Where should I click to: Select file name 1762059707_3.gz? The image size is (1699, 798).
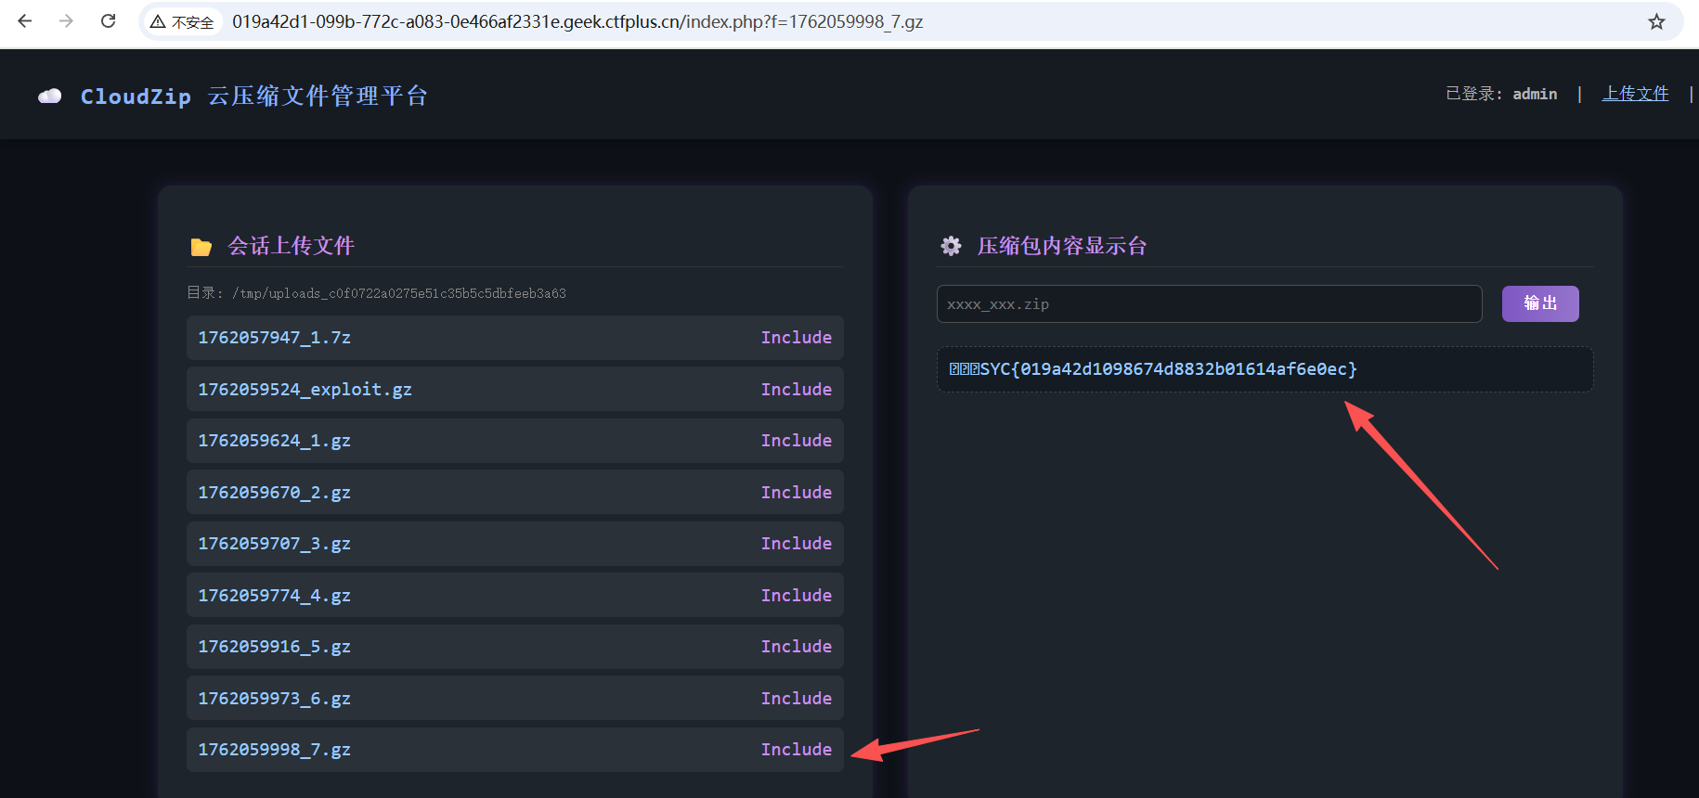274,544
